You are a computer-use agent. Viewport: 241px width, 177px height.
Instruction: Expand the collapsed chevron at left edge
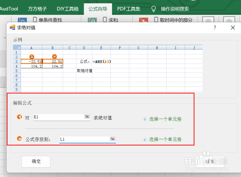[5, 38]
